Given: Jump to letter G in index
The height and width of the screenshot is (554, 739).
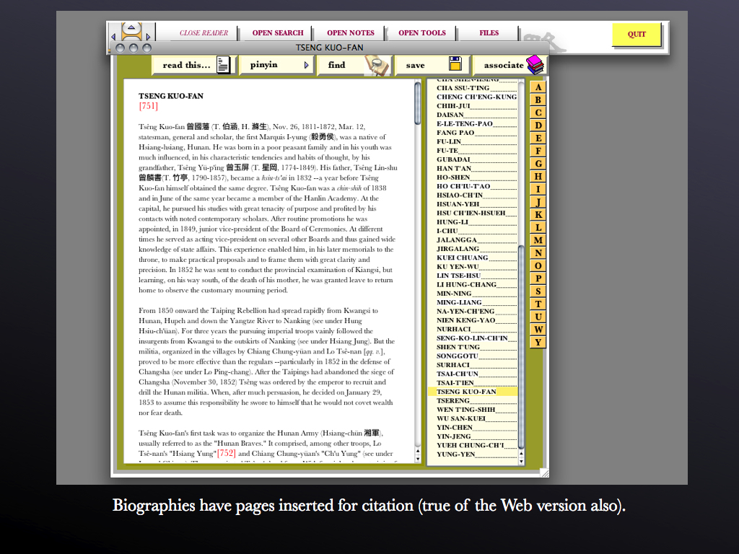Looking at the screenshot, I should click(538, 164).
